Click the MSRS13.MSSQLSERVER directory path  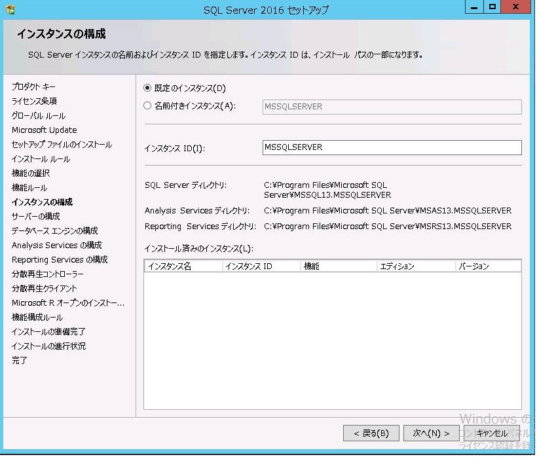(388, 227)
